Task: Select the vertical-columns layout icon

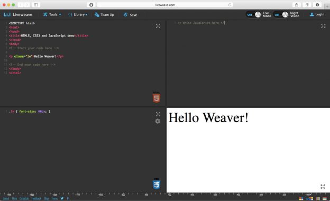Action: 318,198
